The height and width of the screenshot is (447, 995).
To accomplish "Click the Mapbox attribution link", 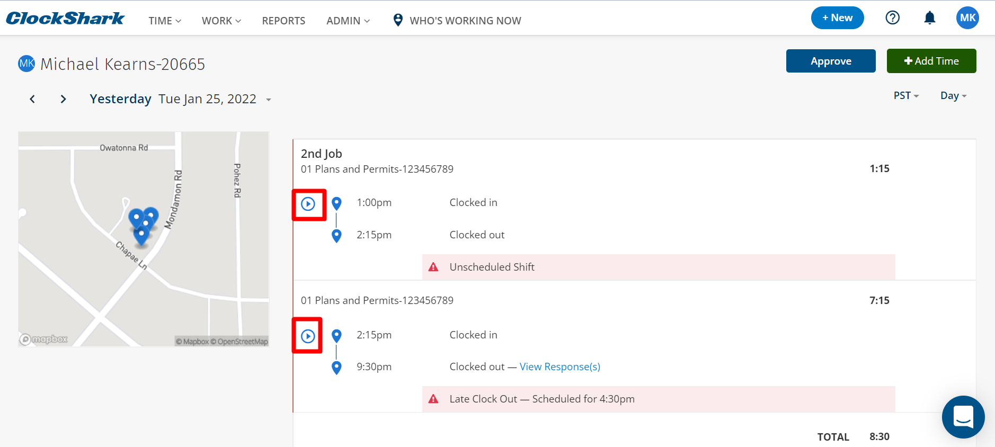I will coord(192,342).
